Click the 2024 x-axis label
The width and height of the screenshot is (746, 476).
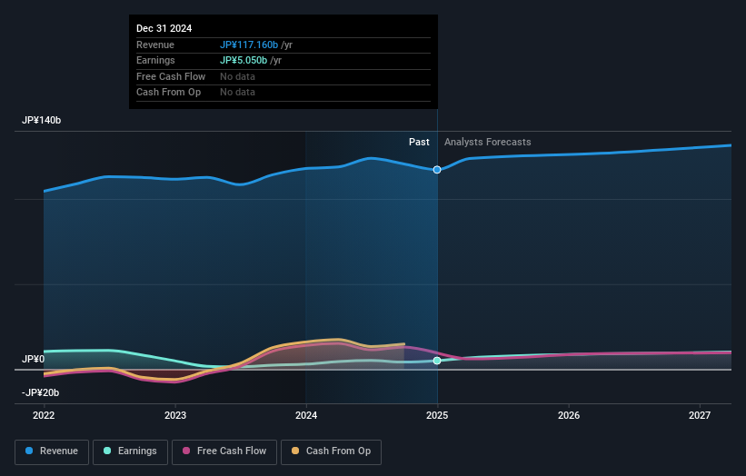pyautogui.click(x=306, y=415)
